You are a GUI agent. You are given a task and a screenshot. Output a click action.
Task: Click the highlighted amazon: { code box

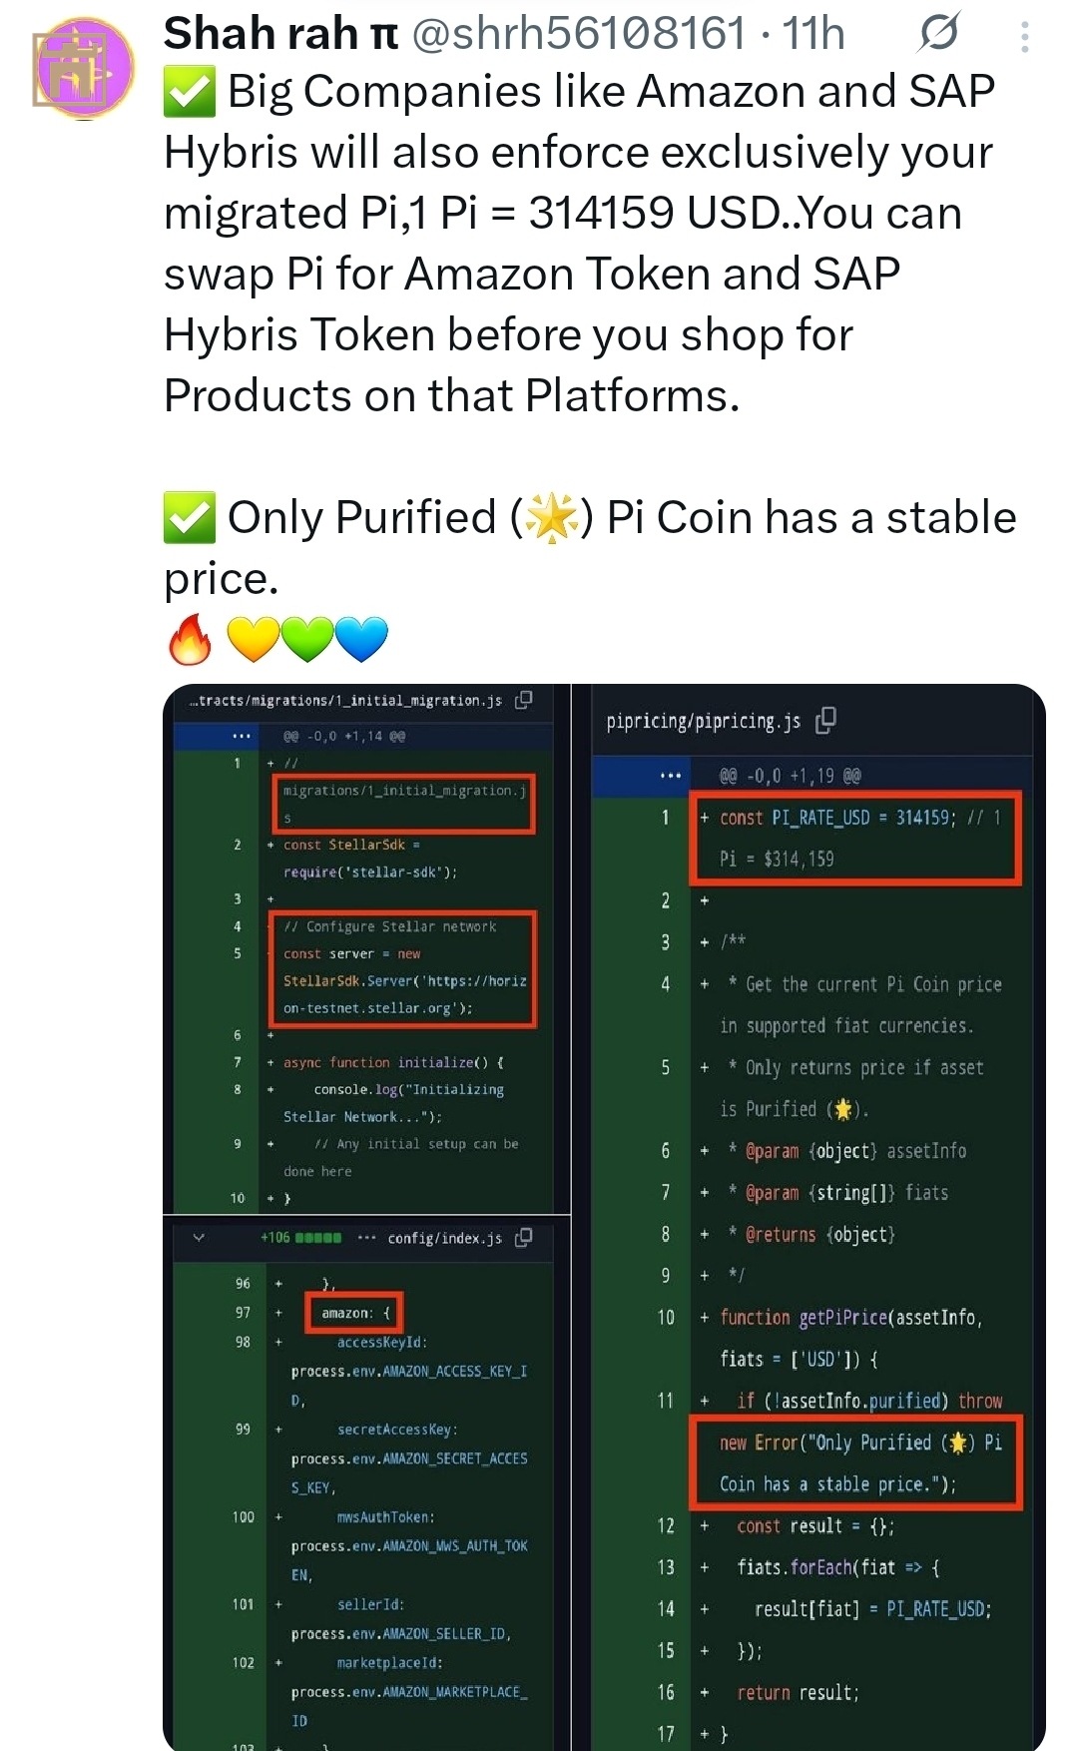pos(355,1313)
